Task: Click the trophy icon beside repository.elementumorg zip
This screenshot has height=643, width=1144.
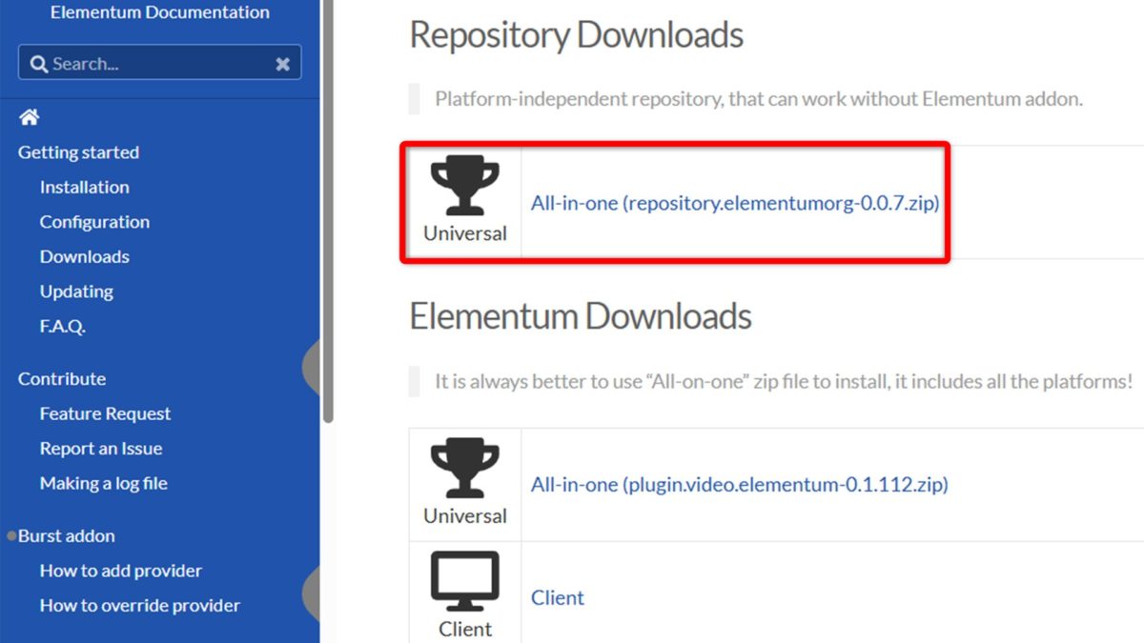Action: 465,187
